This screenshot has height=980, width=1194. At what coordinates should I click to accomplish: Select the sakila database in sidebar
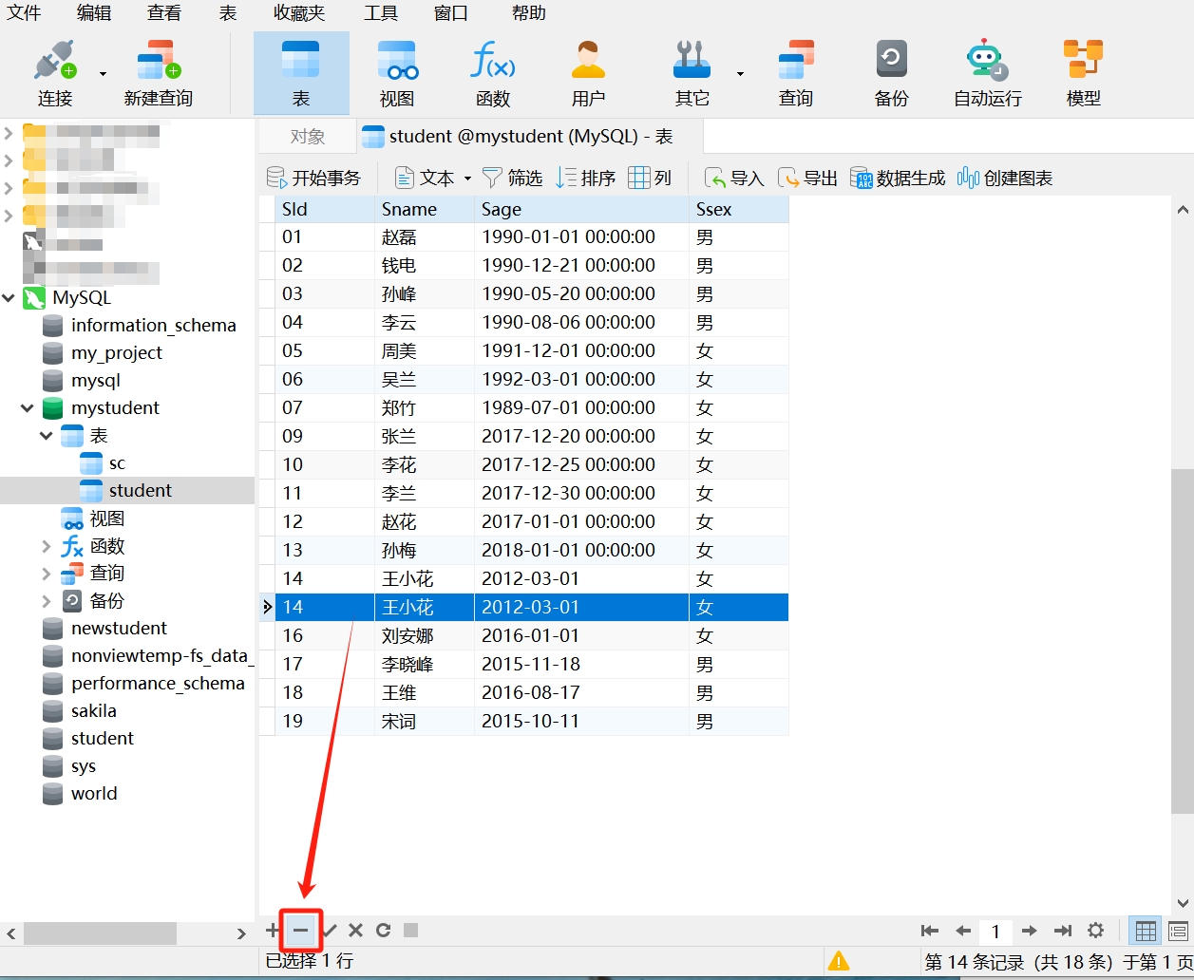[x=93, y=711]
